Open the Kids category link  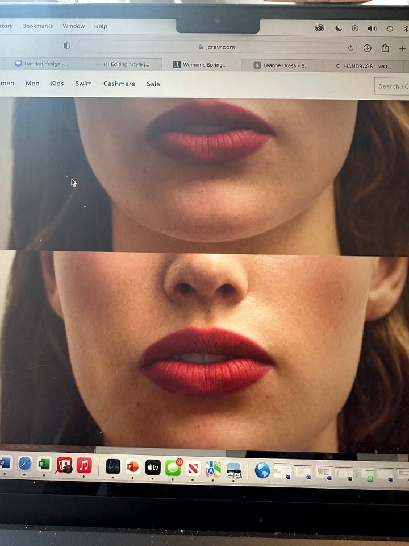pyautogui.click(x=57, y=83)
